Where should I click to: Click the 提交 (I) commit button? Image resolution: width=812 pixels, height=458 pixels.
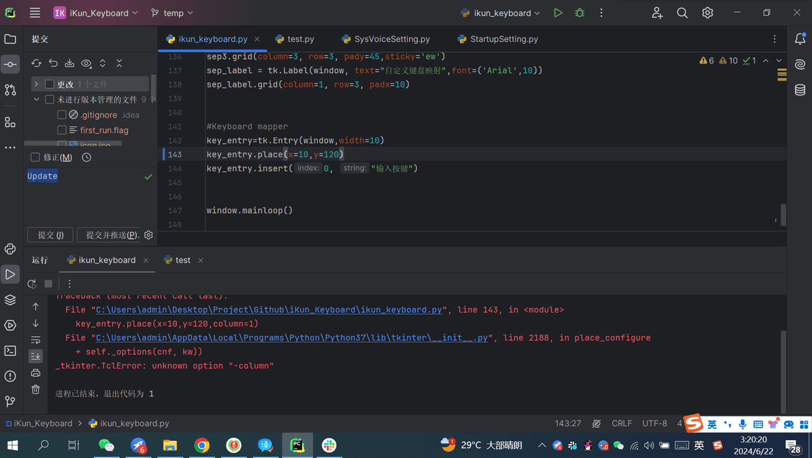(x=50, y=235)
